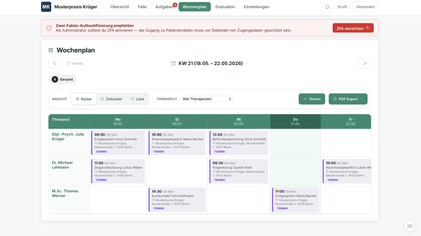Click the Mo 18.05. column header
The width and height of the screenshot is (421, 236).
(118, 121)
